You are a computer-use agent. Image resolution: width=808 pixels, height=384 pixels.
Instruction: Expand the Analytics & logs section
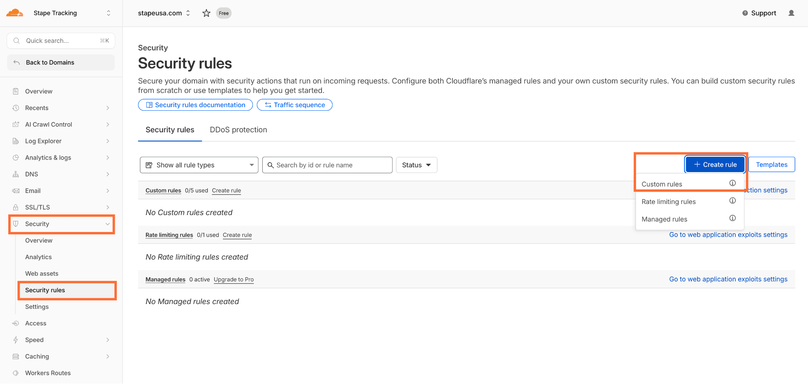pos(107,158)
